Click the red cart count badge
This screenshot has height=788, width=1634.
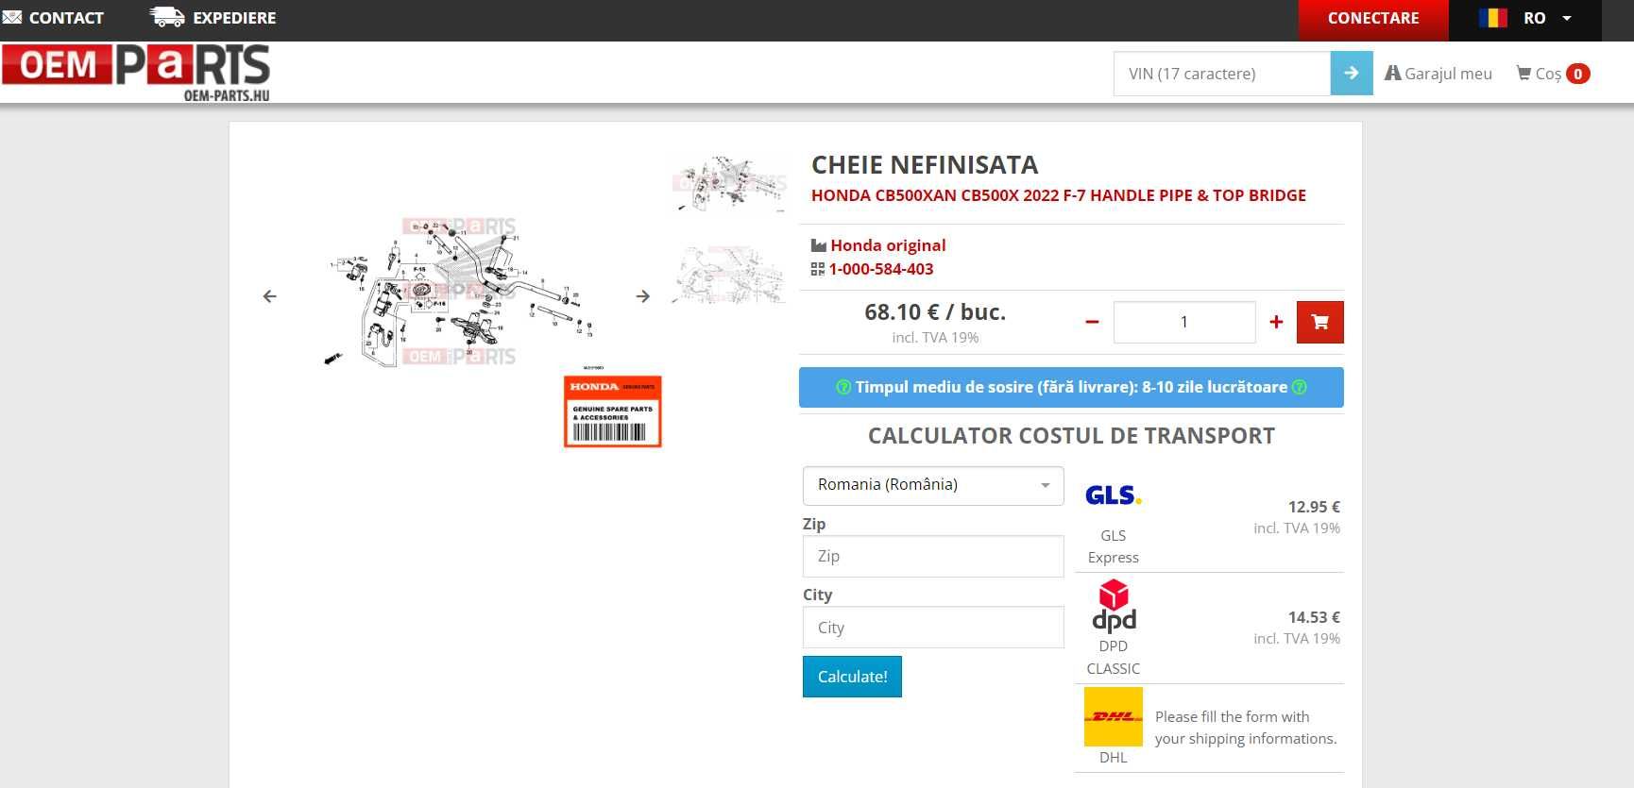1578,74
